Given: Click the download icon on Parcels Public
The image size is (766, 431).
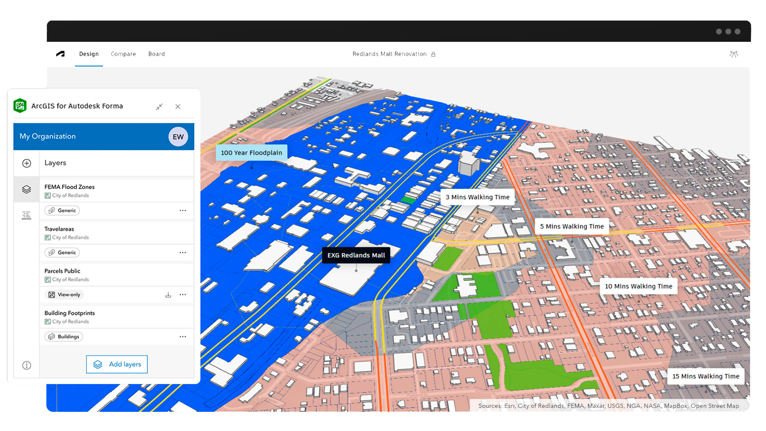Looking at the screenshot, I should [168, 295].
